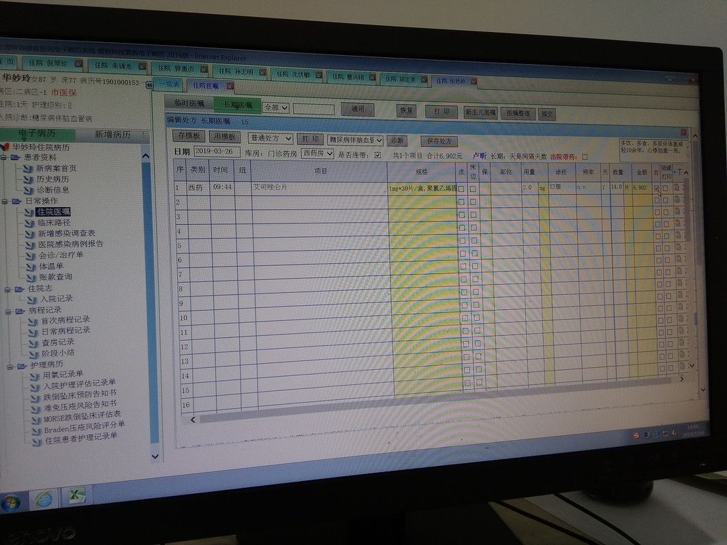Tick the 床边 checkbox in row 1
This screenshot has width=727, height=545.
click(x=472, y=189)
